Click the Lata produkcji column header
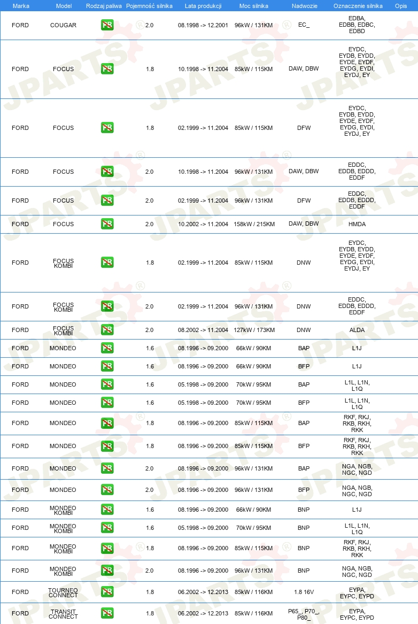 pos(203,6)
